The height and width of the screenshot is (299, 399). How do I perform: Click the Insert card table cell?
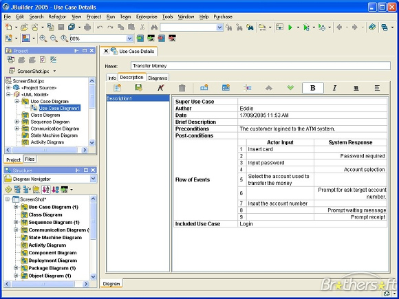[x=280, y=149]
